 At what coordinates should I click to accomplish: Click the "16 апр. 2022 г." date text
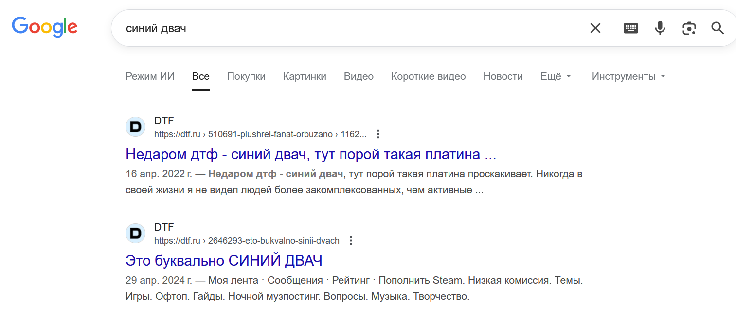(x=159, y=174)
